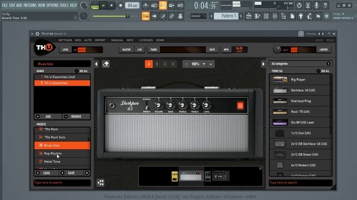
Task: Click the SAVE preset button
Action: tap(71, 173)
